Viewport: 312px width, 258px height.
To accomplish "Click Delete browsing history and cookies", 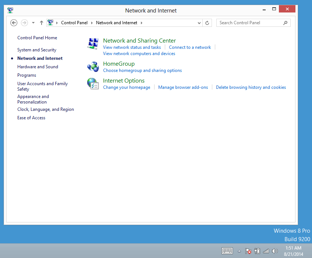I will point(251,87).
